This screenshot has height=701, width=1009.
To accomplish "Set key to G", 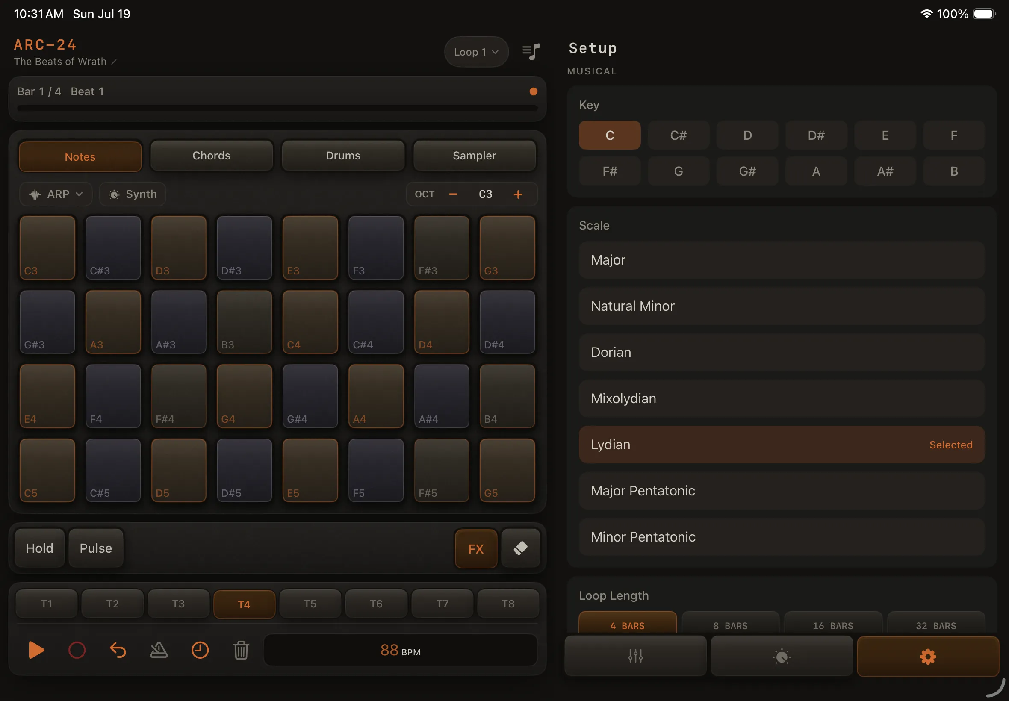I will pyautogui.click(x=678, y=171).
